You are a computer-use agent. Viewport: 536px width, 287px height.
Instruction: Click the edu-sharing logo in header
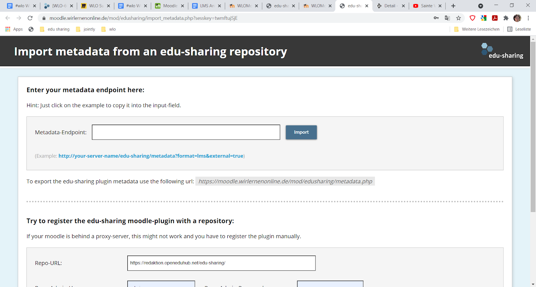pyautogui.click(x=502, y=51)
